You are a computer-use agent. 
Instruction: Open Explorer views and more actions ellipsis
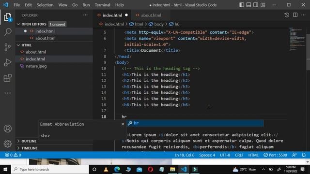85,15
